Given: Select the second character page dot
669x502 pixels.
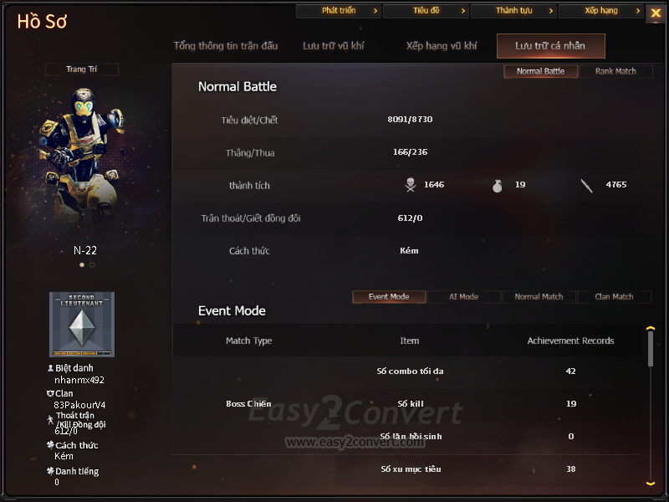Looking at the screenshot, I should (92, 264).
